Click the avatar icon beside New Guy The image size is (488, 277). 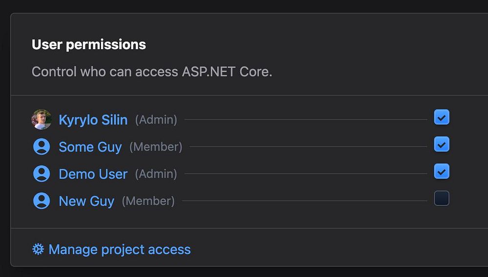(41, 201)
